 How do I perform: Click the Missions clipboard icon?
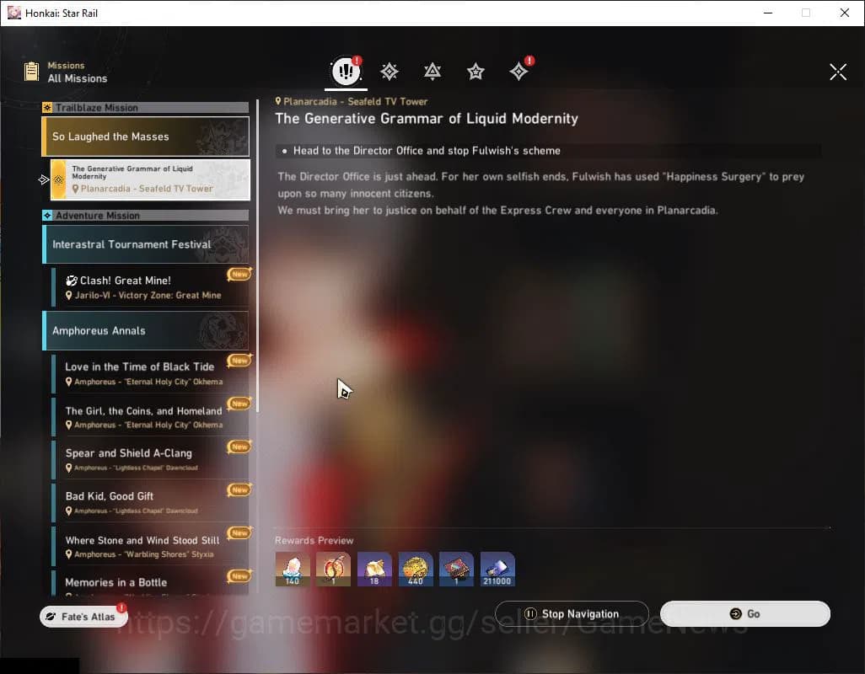[x=31, y=72]
